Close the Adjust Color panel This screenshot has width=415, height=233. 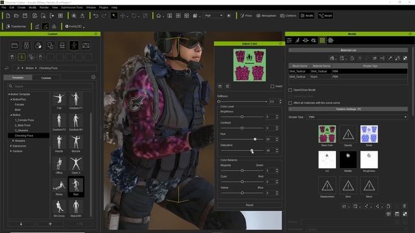pyautogui.click(x=281, y=43)
